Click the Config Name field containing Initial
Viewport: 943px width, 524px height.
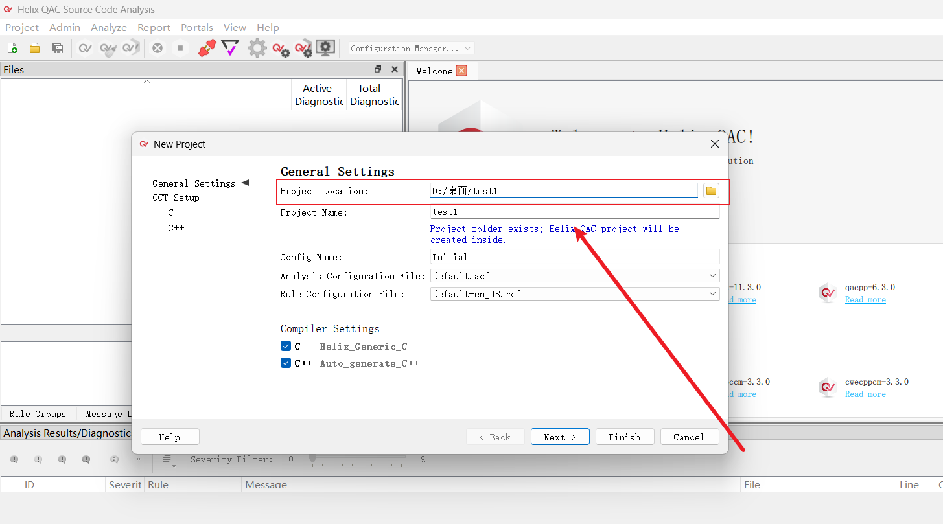(575, 257)
